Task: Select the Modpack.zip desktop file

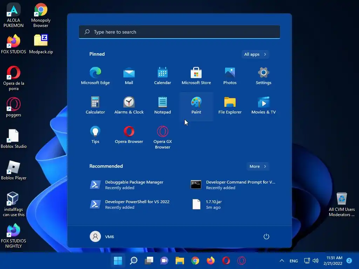Action: (x=41, y=44)
